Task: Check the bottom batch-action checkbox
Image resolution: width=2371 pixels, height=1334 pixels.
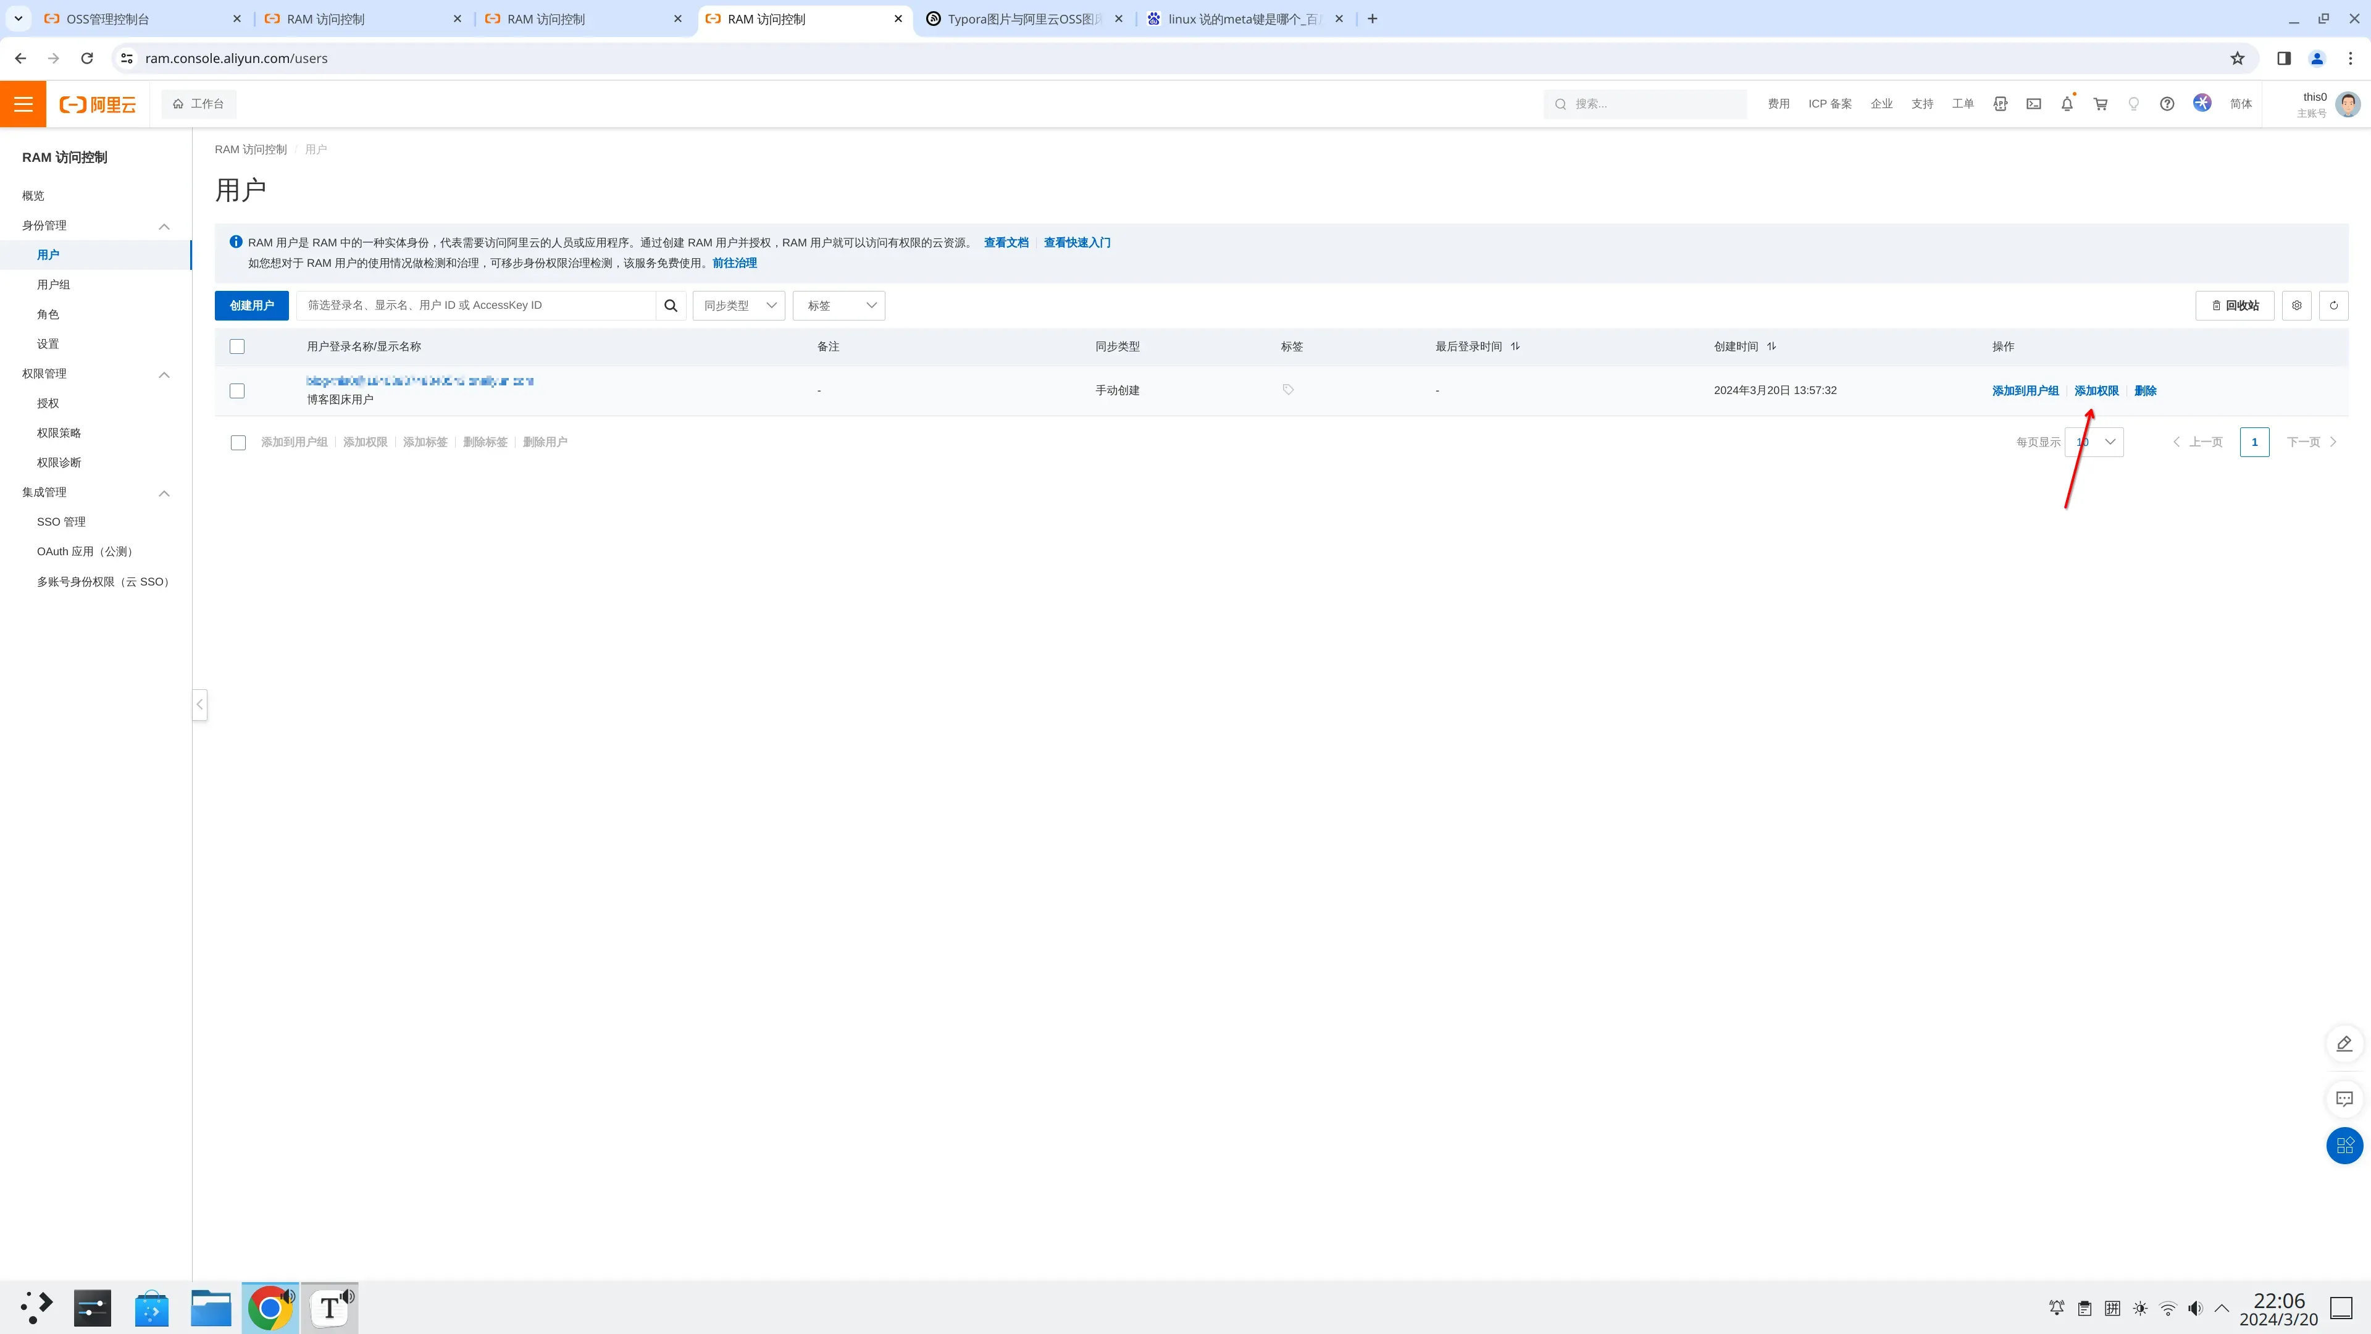Action: coord(238,443)
